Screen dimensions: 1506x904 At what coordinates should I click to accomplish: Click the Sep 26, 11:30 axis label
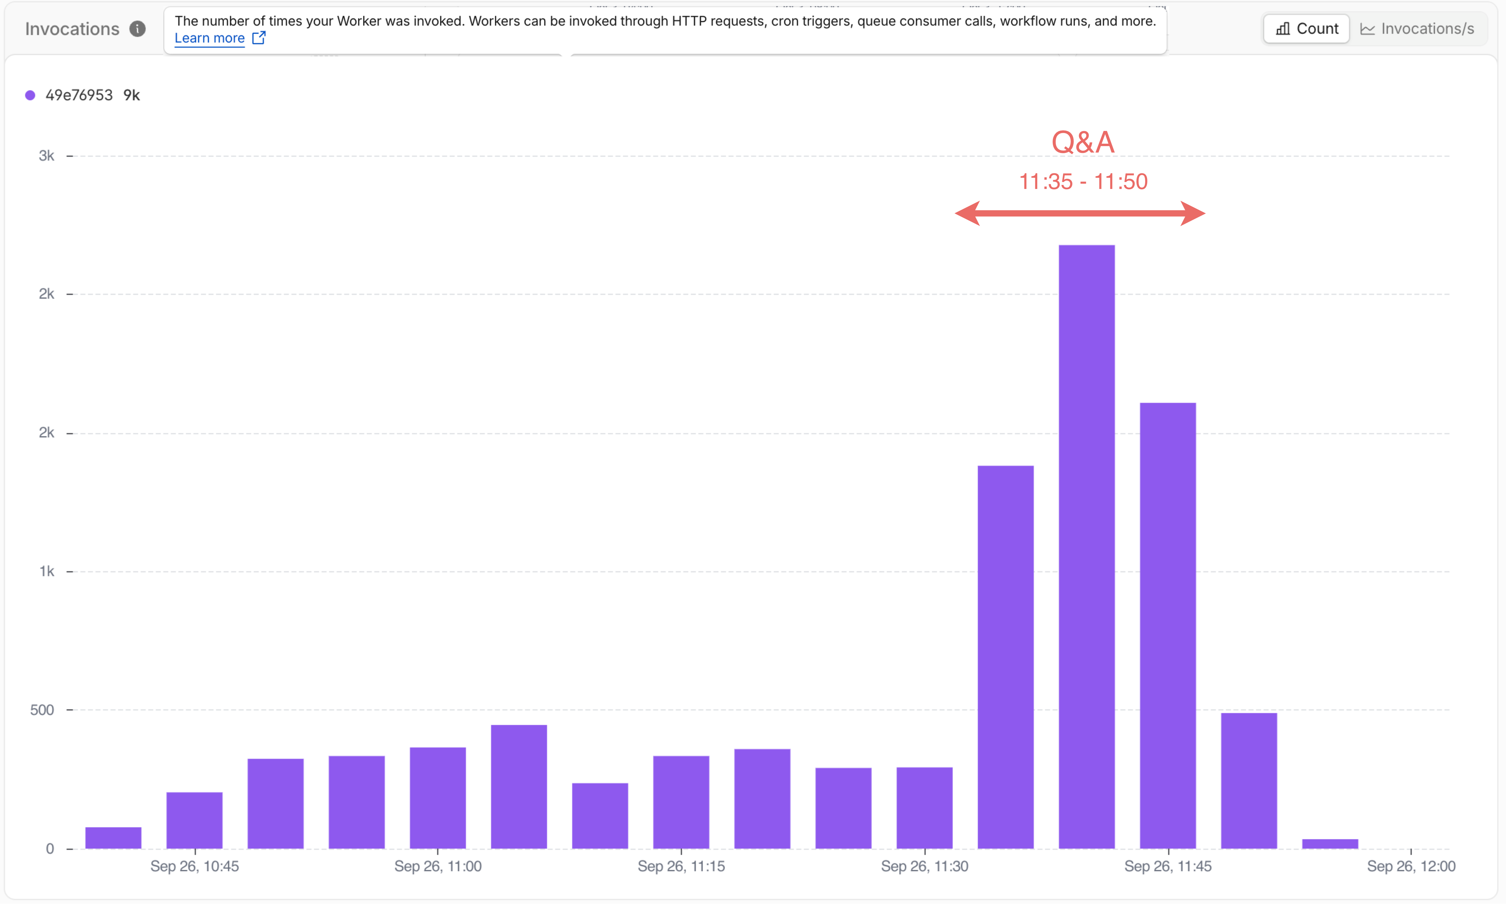pyautogui.click(x=924, y=866)
